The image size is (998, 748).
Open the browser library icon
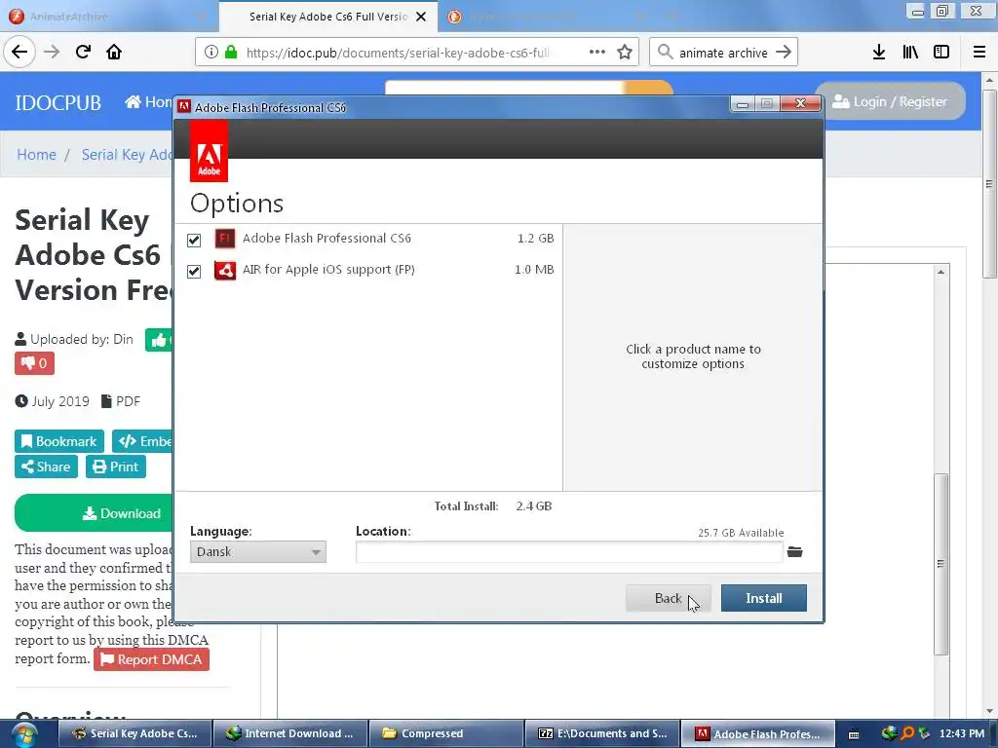(910, 53)
